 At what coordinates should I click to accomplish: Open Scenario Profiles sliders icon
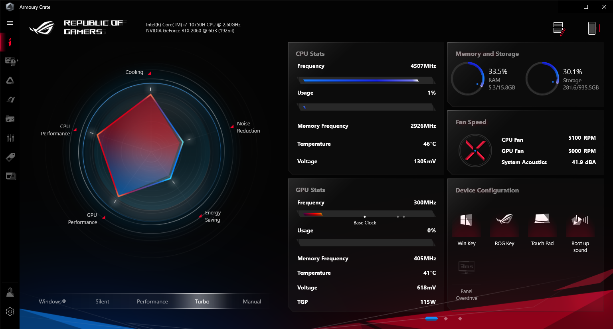(10, 138)
